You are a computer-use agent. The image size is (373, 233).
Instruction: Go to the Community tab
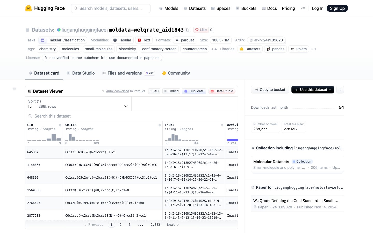pos(176,73)
